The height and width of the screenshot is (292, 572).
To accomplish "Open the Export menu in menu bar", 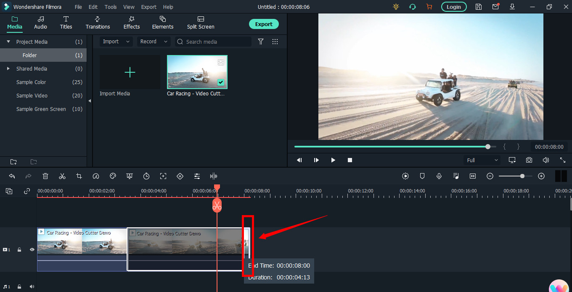I will click(149, 7).
